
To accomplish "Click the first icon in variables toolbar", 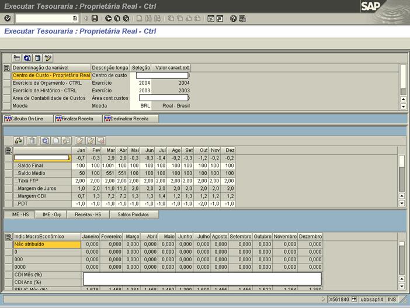I will (x=17, y=58).
